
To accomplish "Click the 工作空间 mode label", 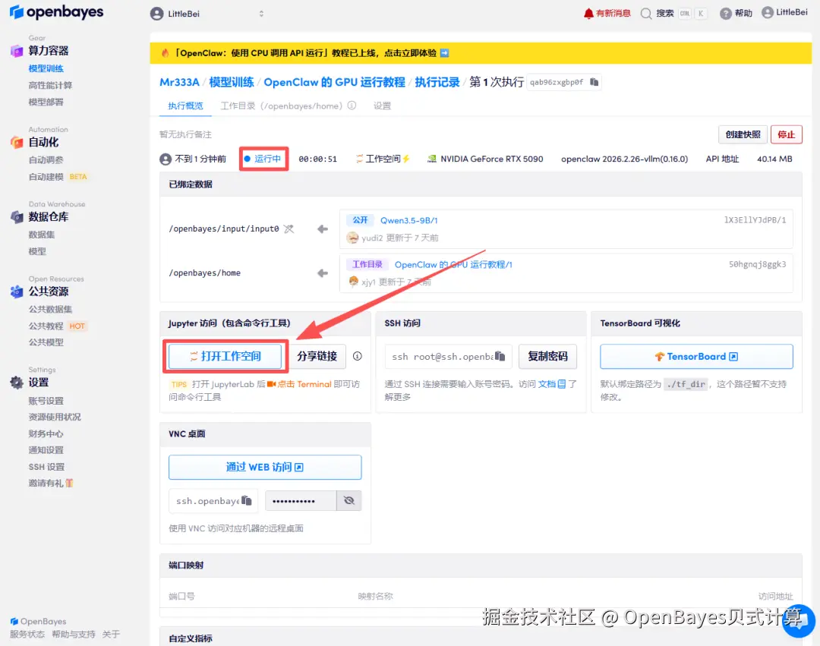I will [382, 159].
